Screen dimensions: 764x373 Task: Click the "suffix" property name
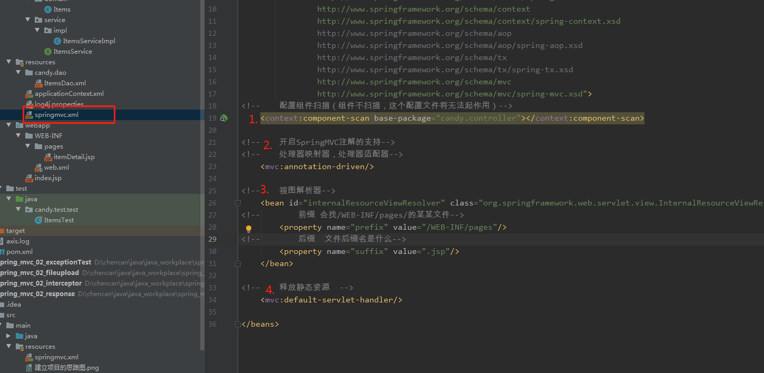369,251
